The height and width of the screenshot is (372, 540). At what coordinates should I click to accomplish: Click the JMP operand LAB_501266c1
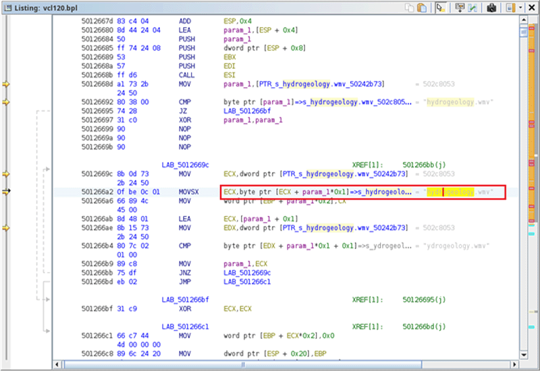247,282
